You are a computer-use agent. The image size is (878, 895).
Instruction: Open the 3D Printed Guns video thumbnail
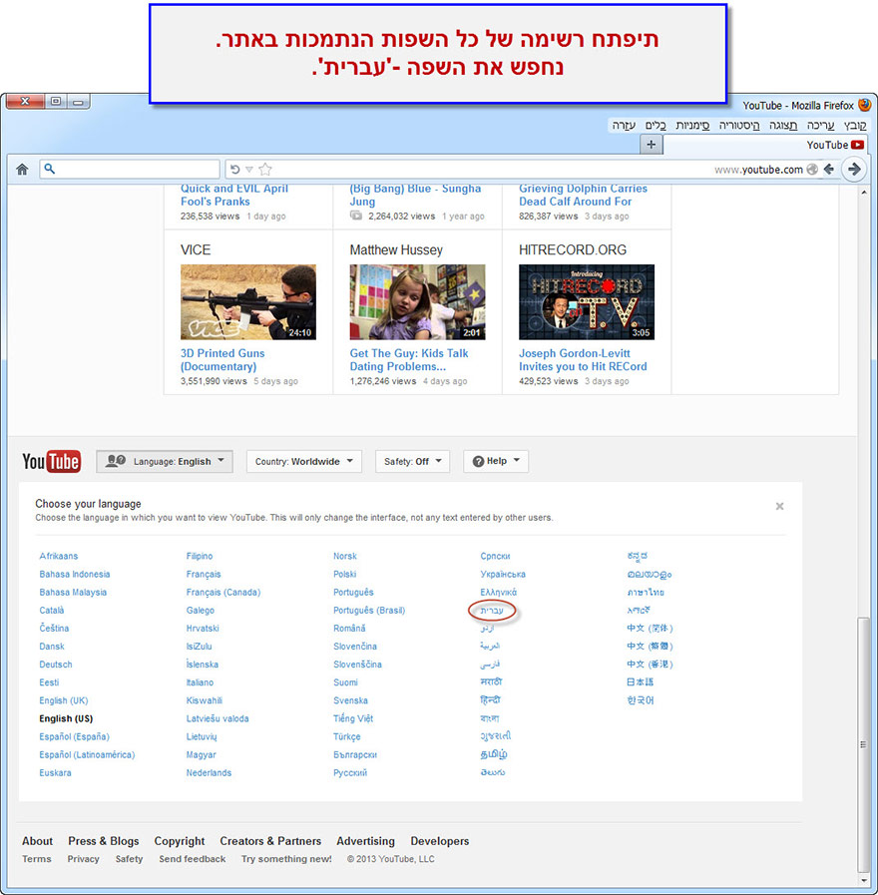[248, 302]
